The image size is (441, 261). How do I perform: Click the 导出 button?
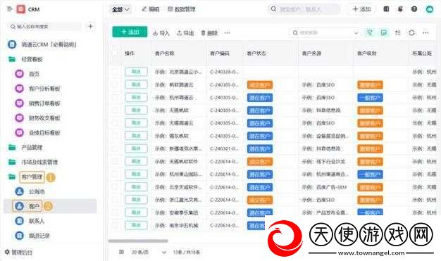[x=185, y=33]
